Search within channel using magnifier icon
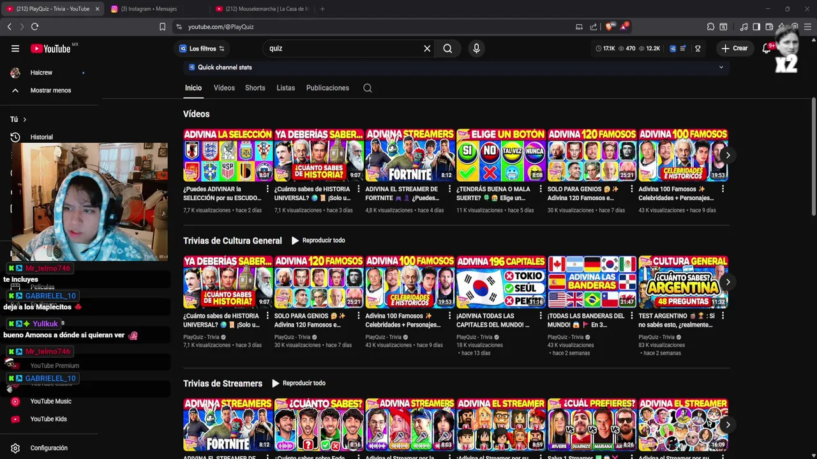 pyautogui.click(x=368, y=88)
